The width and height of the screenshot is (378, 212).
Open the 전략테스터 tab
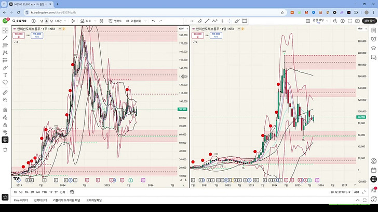[40, 200]
